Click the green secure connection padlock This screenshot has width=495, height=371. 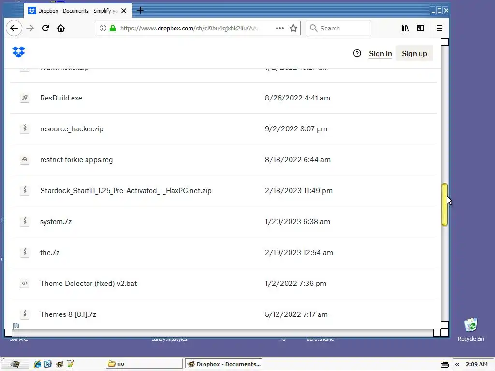pyautogui.click(x=113, y=28)
